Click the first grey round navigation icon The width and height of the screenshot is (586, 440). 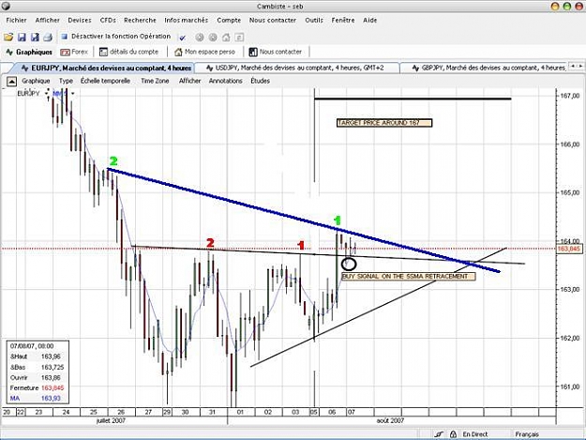coord(200,37)
